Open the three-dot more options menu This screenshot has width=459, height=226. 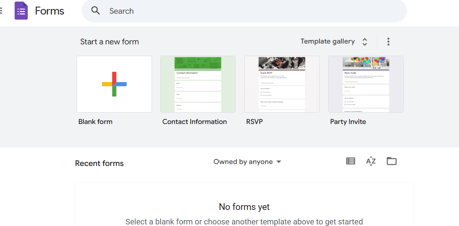tap(388, 42)
